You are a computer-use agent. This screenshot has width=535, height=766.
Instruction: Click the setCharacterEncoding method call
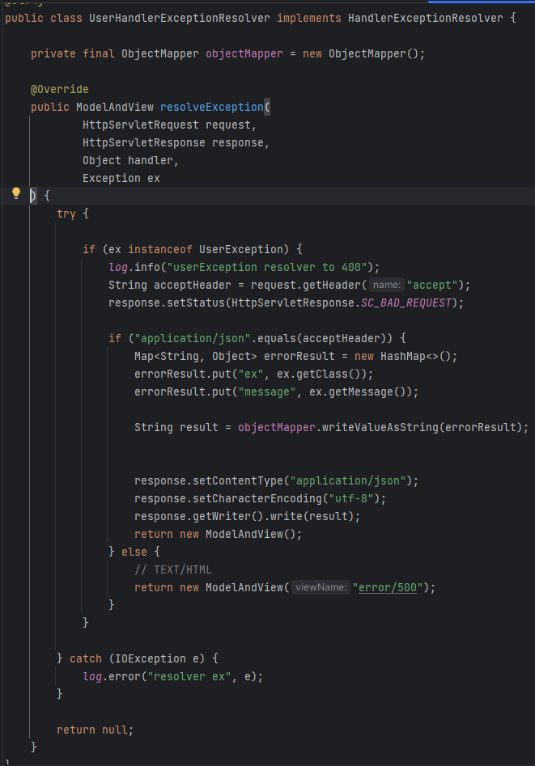[257, 499]
